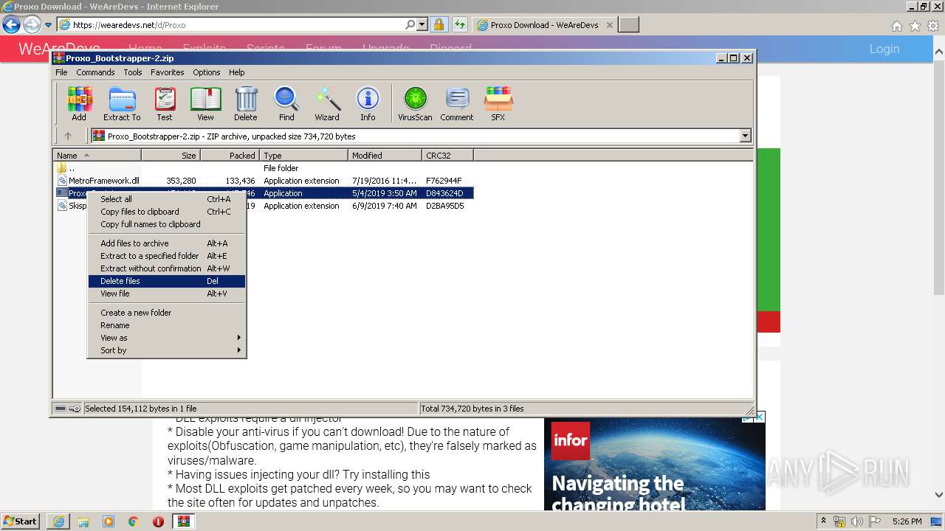This screenshot has width=945, height=531.
Task: Start VirusScan on the archive
Action: tap(415, 103)
